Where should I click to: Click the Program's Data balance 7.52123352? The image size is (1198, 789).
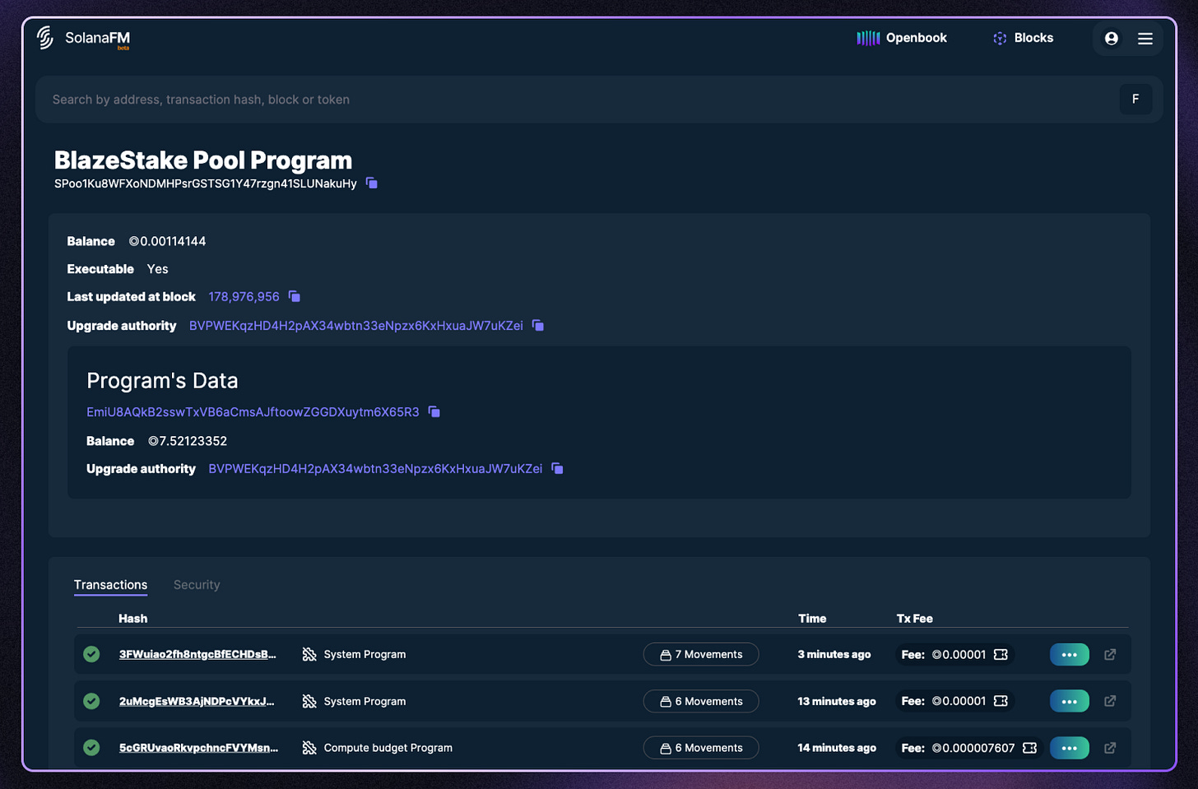pos(188,441)
